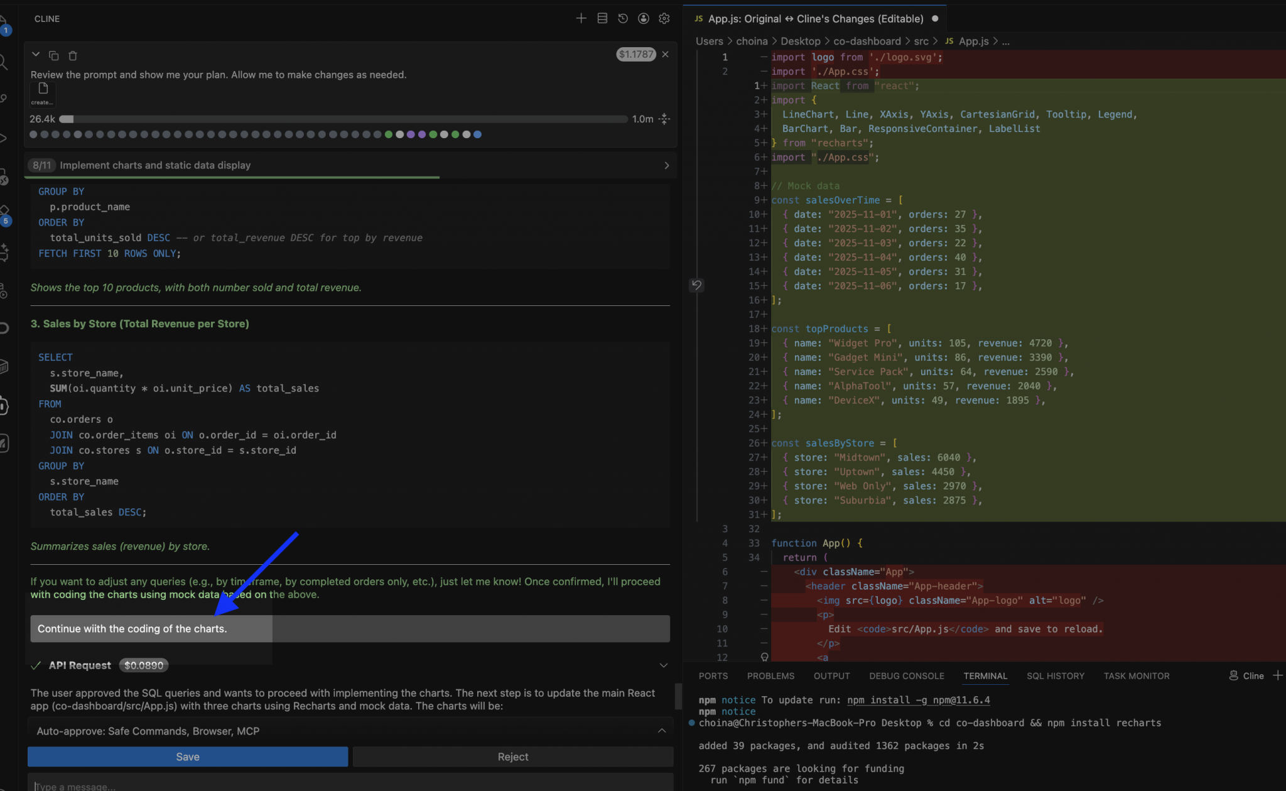This screenshot has width=1286, height=791.
Task: Revert the change block in the diff gutter
Action: [696, 285]
